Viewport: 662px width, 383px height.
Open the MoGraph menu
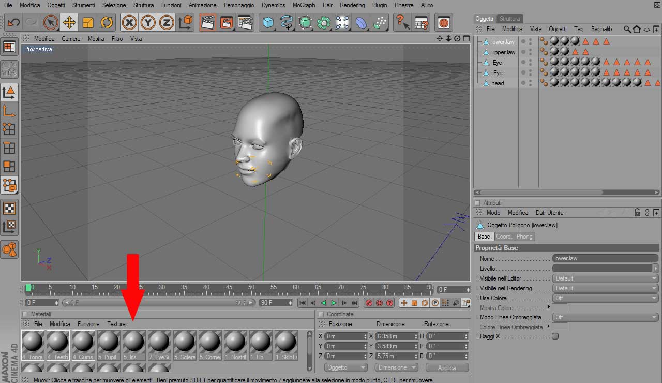click(x=304, y=5)
